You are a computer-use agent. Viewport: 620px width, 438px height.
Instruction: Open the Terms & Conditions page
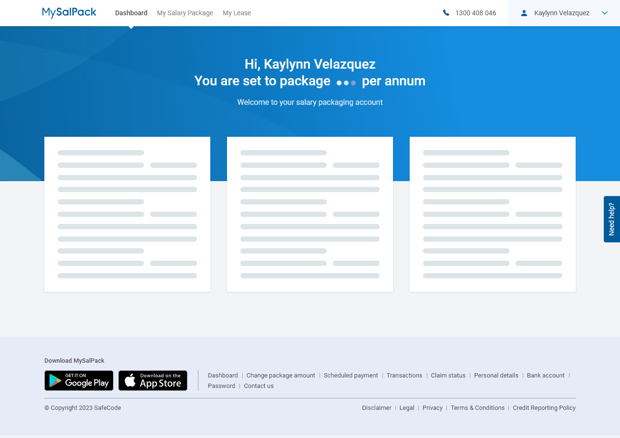(x=477, y=407)
